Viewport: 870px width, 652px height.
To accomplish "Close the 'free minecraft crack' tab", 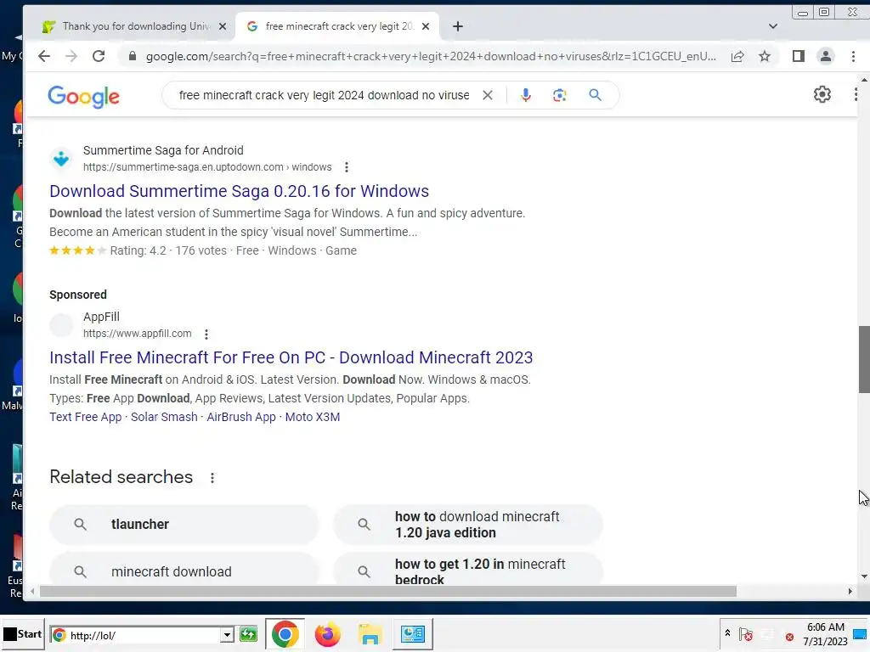I will (426, 26).
